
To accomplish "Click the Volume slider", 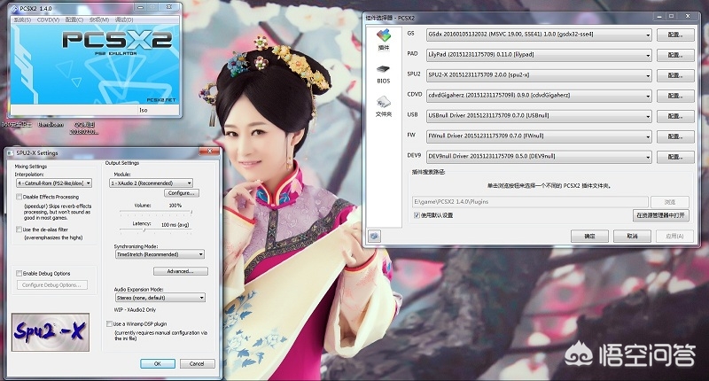I will [156, 212].
